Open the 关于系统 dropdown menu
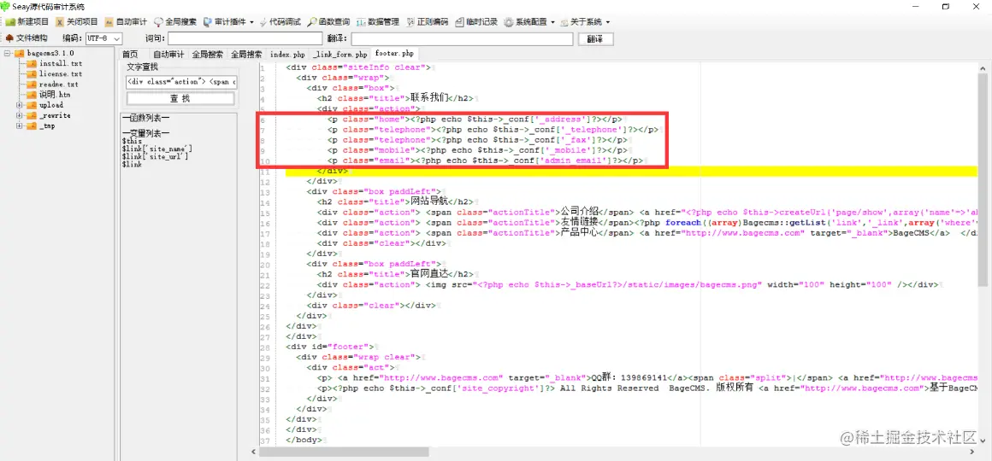This screenshot has height=461, width=992. [x=585, y=21]
